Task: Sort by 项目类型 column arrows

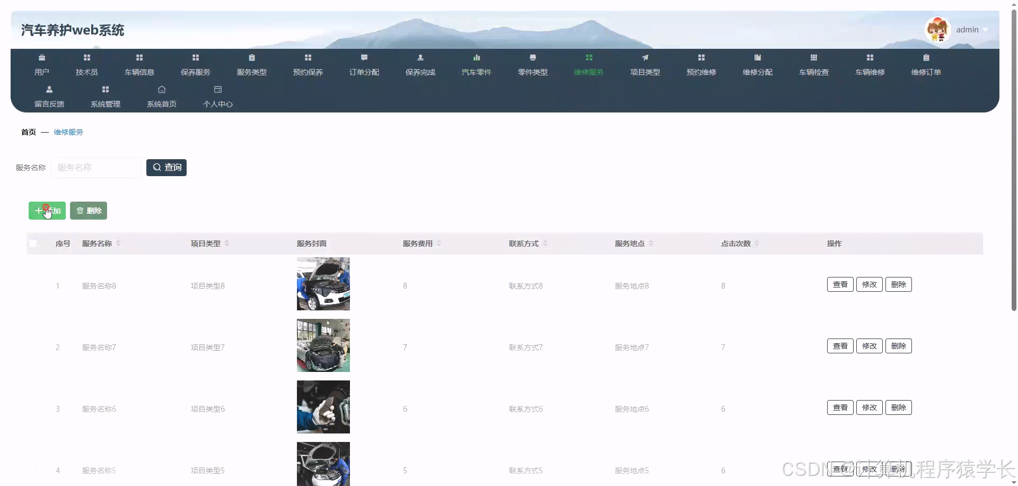Action: (227, 243)
